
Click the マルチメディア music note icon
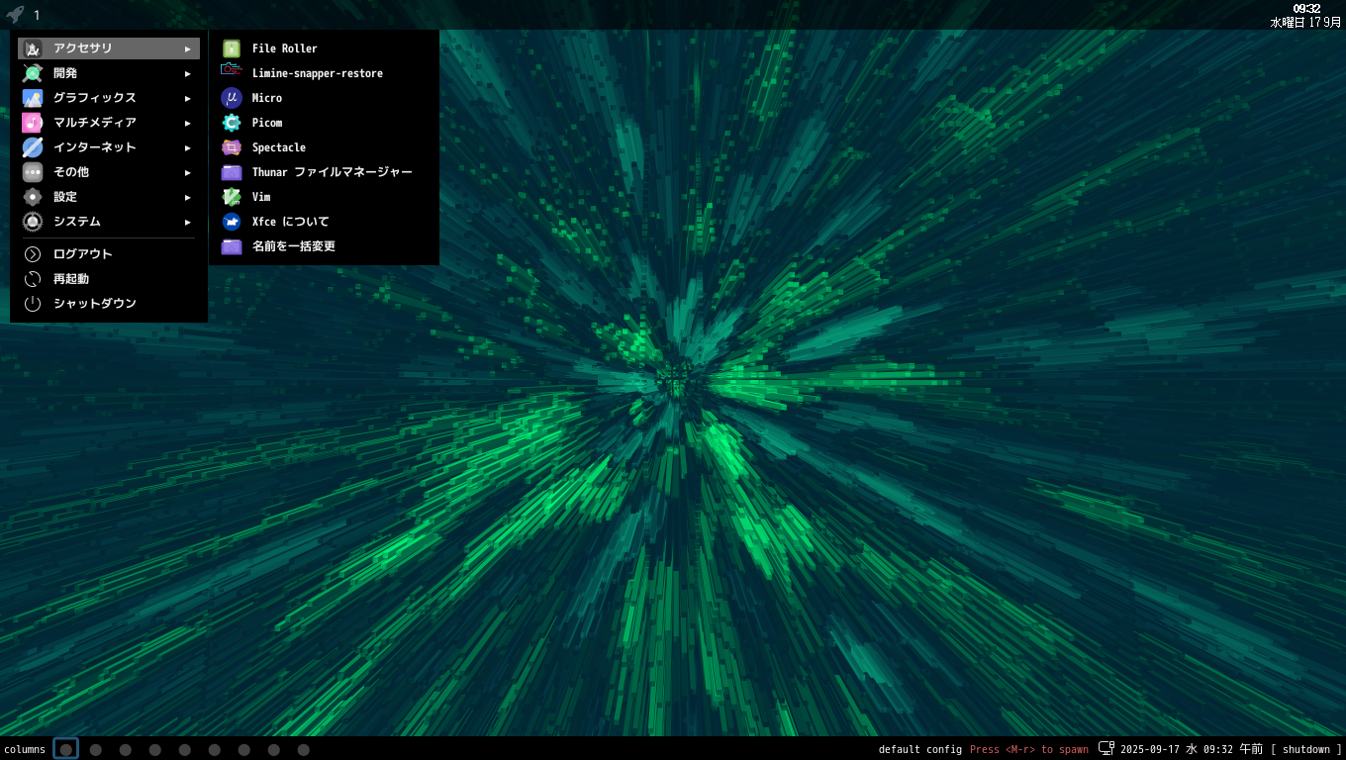point(33,123)
